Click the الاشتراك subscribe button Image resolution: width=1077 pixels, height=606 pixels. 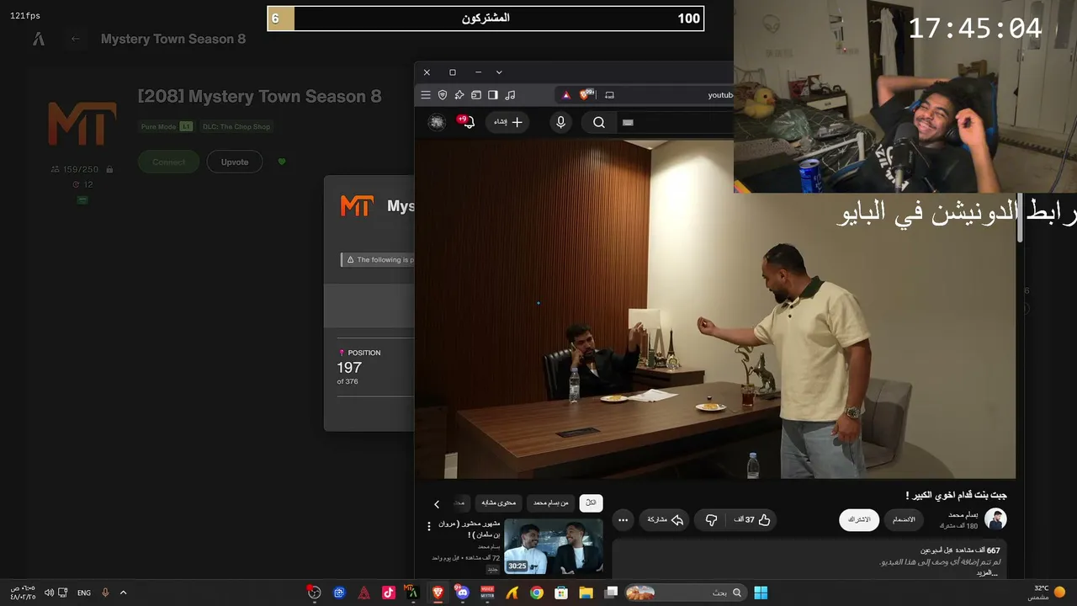coord(859,520)
